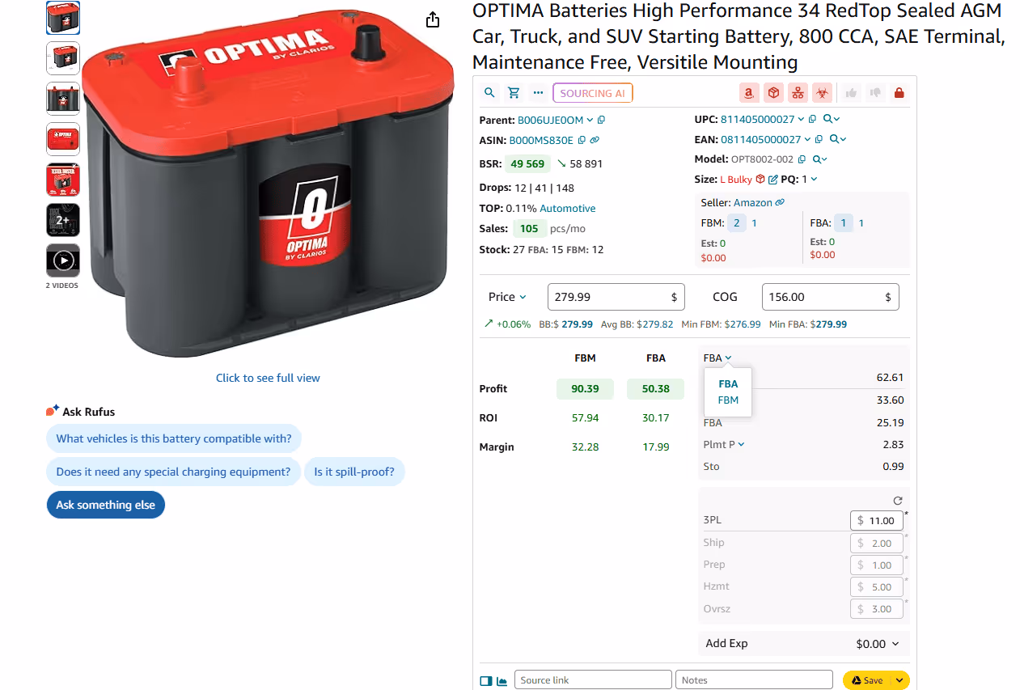
Task: Ask if it needs special charging equipment
Action: click(173, 472)
